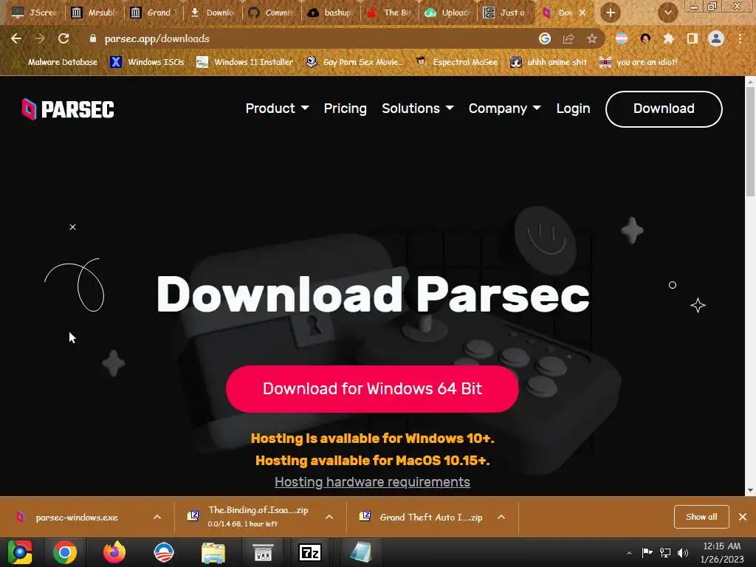The height and width of the screenshot is (567, 756).
Task: Open Windows ISOs bookmark
Action: pyautogui.click(x=147, y=62)
